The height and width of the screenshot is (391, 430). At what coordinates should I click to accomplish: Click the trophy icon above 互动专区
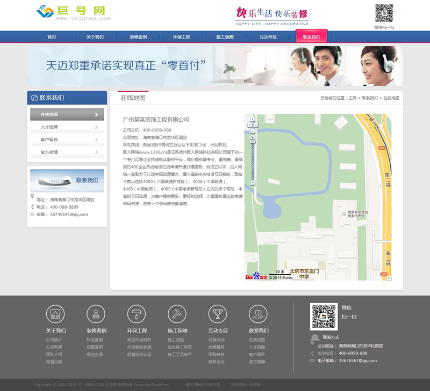[x=218, y=314]
